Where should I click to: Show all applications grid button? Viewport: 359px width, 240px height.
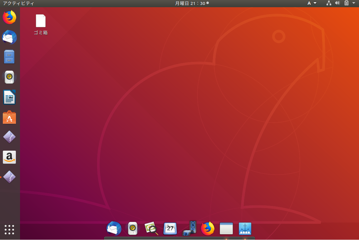tap(9, 230)
